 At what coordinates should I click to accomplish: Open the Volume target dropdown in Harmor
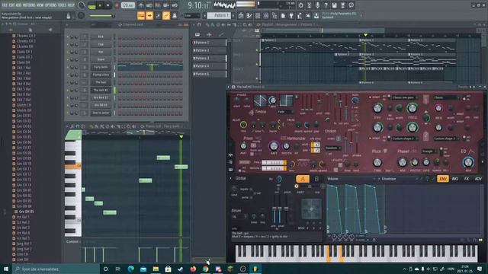click(352, 179)
